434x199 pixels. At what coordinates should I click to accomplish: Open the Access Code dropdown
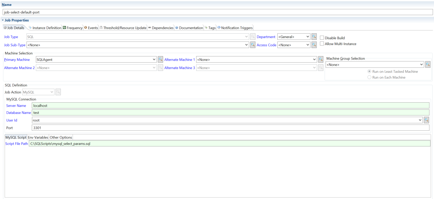click(307, 45)
